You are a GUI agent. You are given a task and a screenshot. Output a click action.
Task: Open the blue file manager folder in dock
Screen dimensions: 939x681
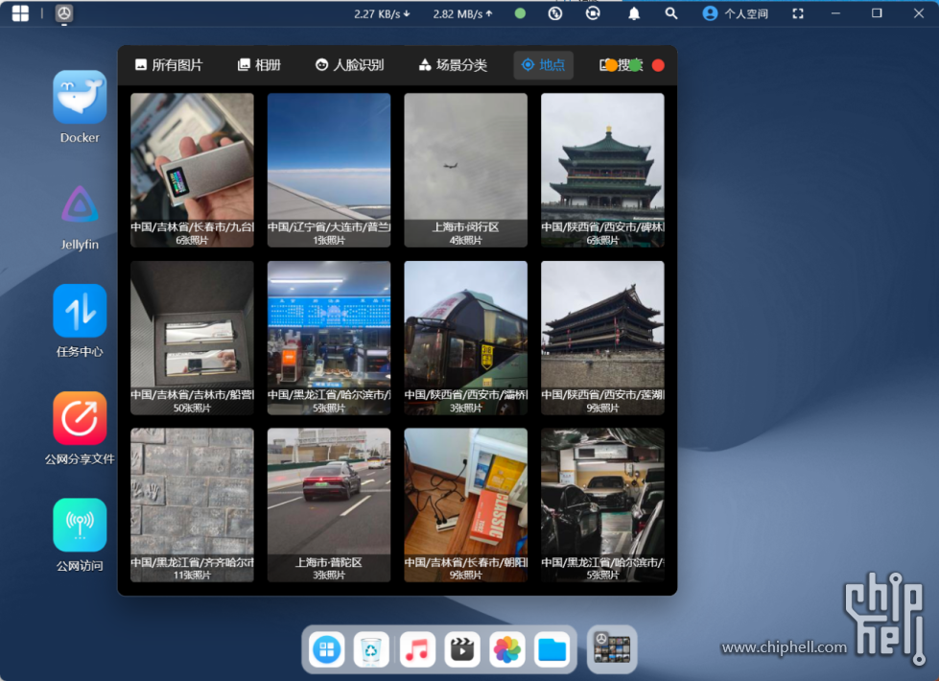[x=552, y=649]
